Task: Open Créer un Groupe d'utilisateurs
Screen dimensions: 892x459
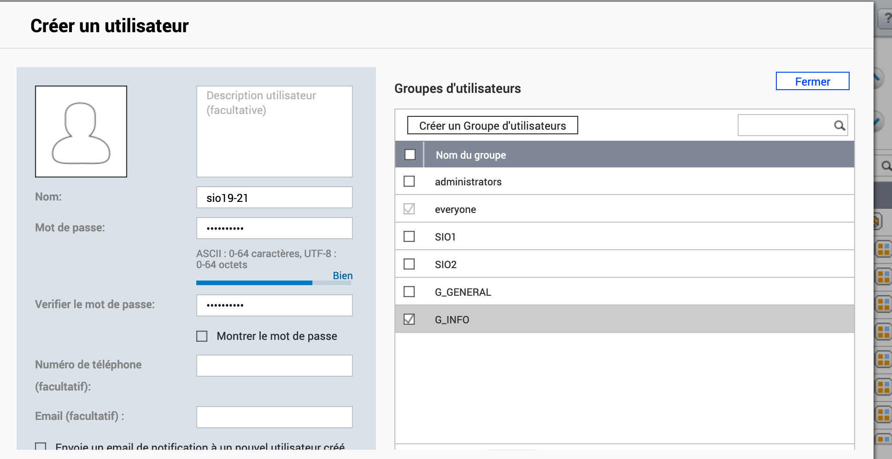Action: coord(492,126)
